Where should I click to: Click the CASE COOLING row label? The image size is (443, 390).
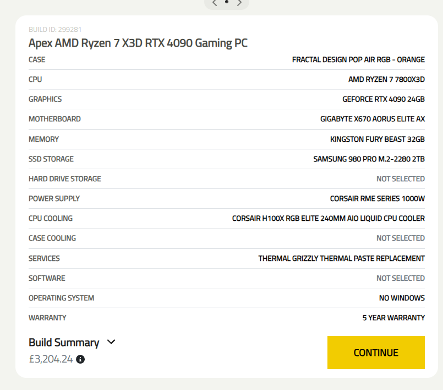[52, 238]
